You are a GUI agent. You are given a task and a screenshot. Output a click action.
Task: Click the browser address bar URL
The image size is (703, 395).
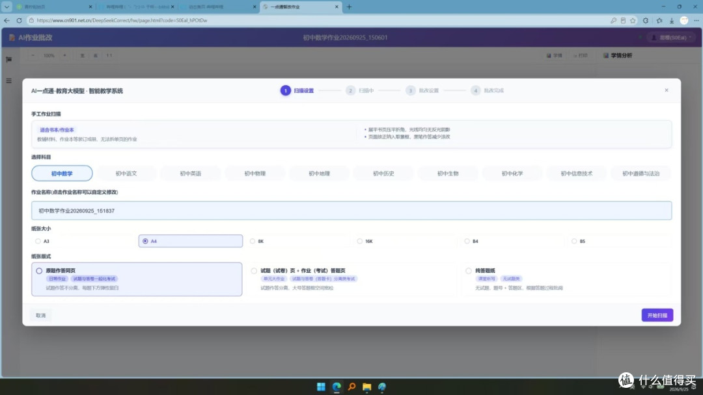click(x=122, y=21)
